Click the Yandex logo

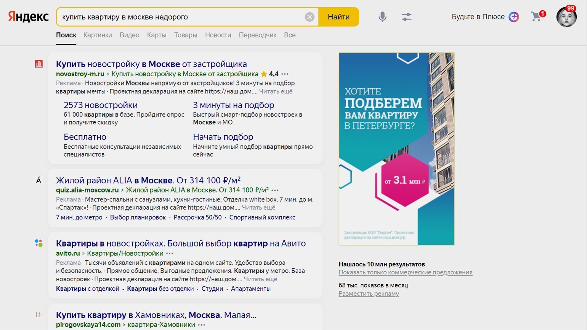click(29, 17)
